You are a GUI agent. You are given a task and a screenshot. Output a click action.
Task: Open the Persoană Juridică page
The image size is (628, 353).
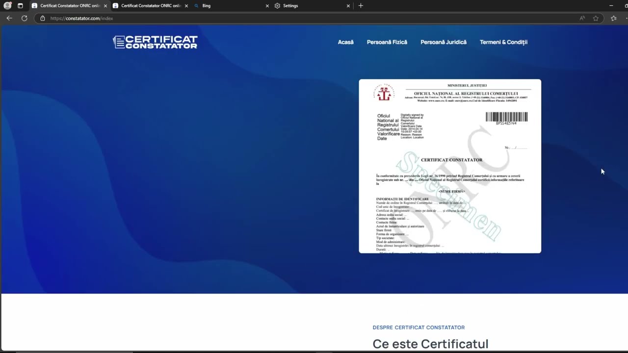[x=444, y=42]
